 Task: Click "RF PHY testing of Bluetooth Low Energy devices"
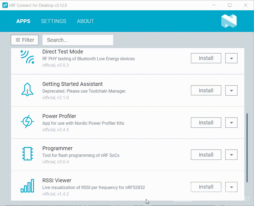point(89,59)
